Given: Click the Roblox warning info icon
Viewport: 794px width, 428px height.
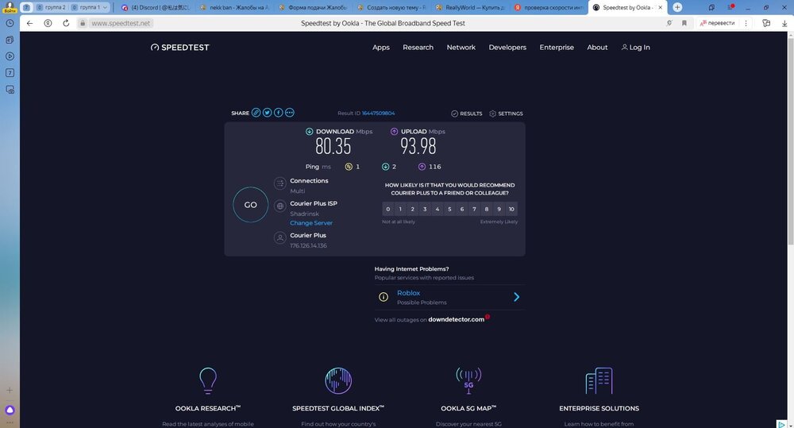Looking at the screenshot, I should point(384,297).
